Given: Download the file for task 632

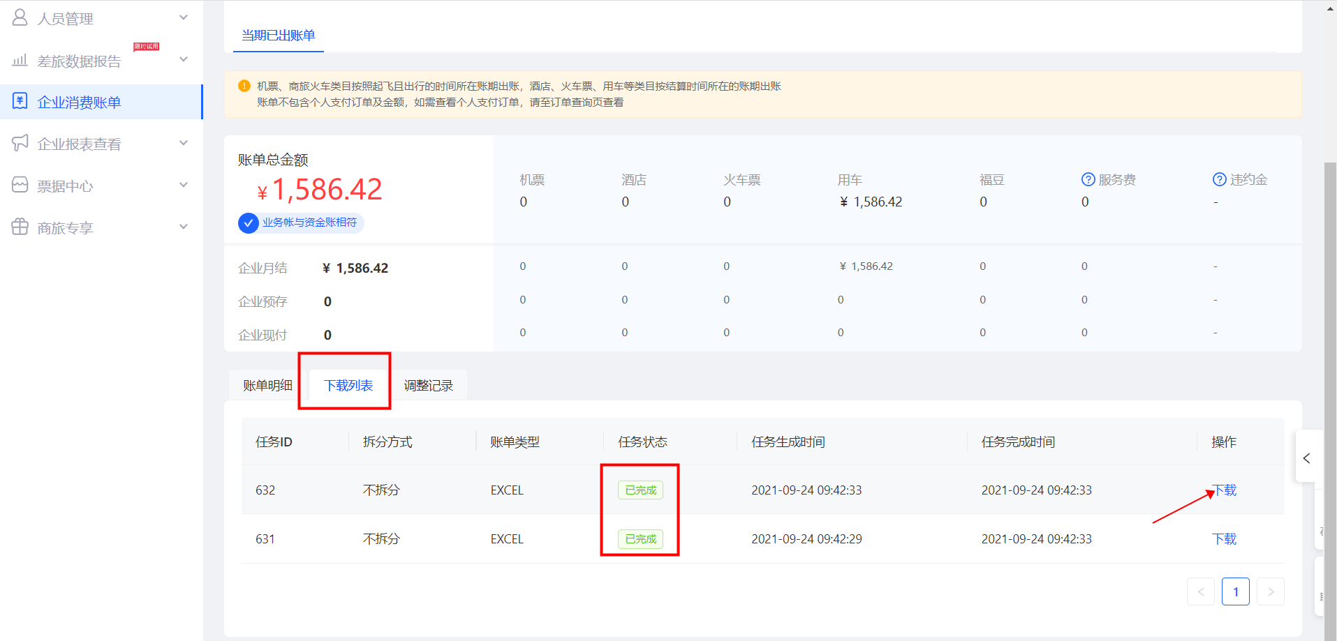Looking at the screenshot, I should [x=1224, y=490].
